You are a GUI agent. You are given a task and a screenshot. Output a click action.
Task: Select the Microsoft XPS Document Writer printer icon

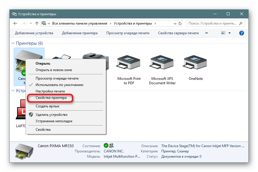(162, 62)
